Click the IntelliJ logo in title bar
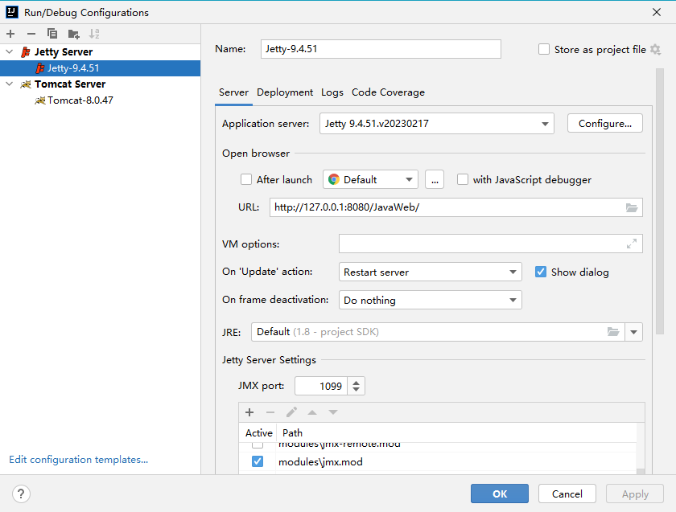 [x=12, y=12]
